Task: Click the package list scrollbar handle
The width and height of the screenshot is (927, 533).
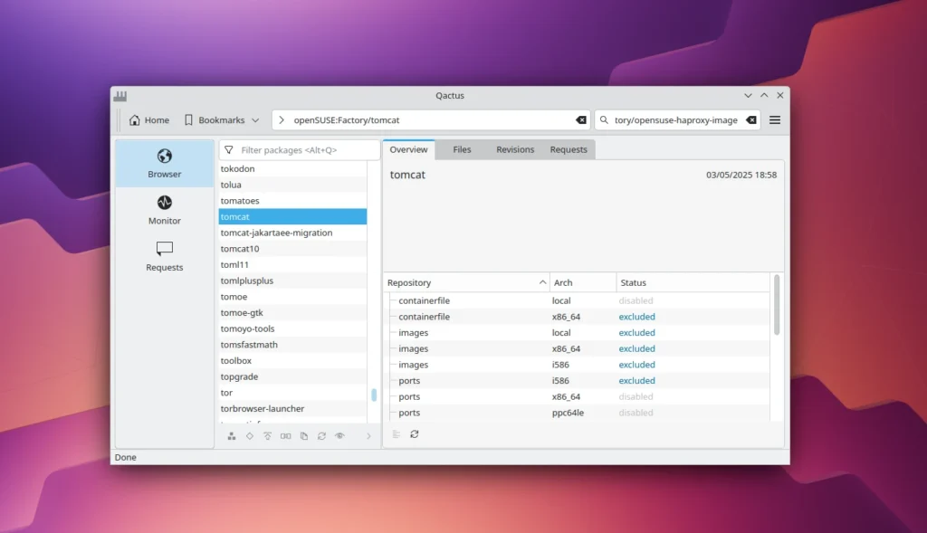Action: [x=374, y=395]
